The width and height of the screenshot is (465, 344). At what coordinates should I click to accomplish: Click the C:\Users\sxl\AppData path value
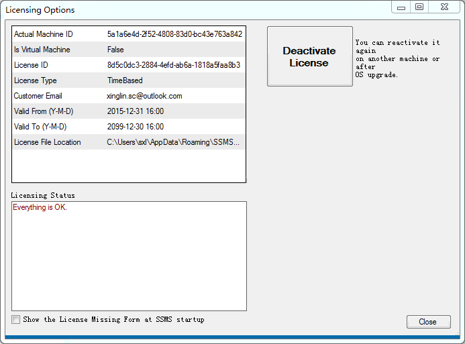173,142
